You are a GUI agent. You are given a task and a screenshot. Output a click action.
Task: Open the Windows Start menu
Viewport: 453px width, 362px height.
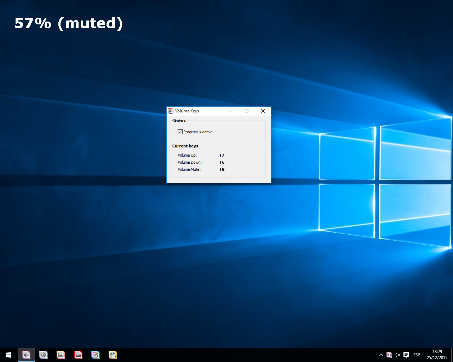coord(8,355)
